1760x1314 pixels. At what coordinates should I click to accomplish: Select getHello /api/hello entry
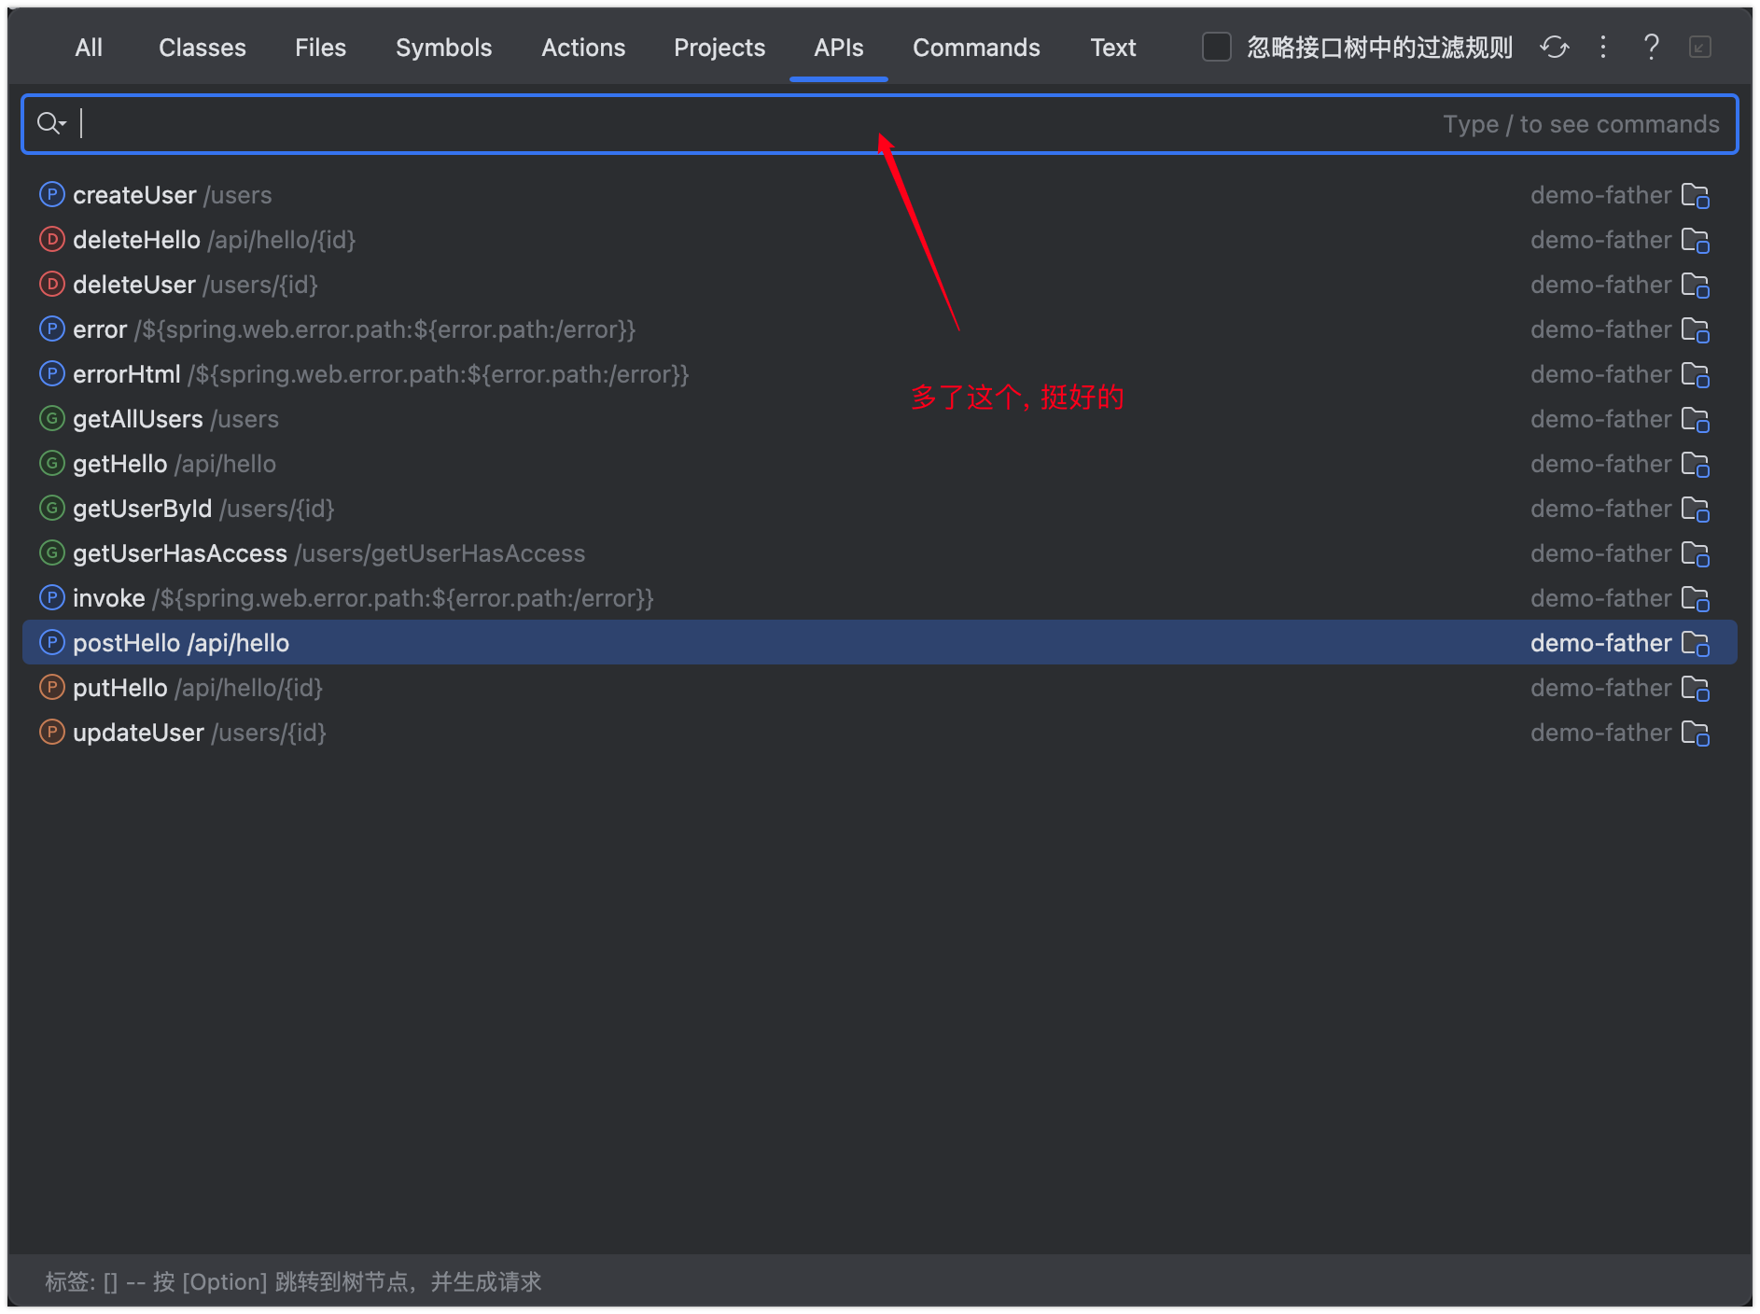point(880,464)
